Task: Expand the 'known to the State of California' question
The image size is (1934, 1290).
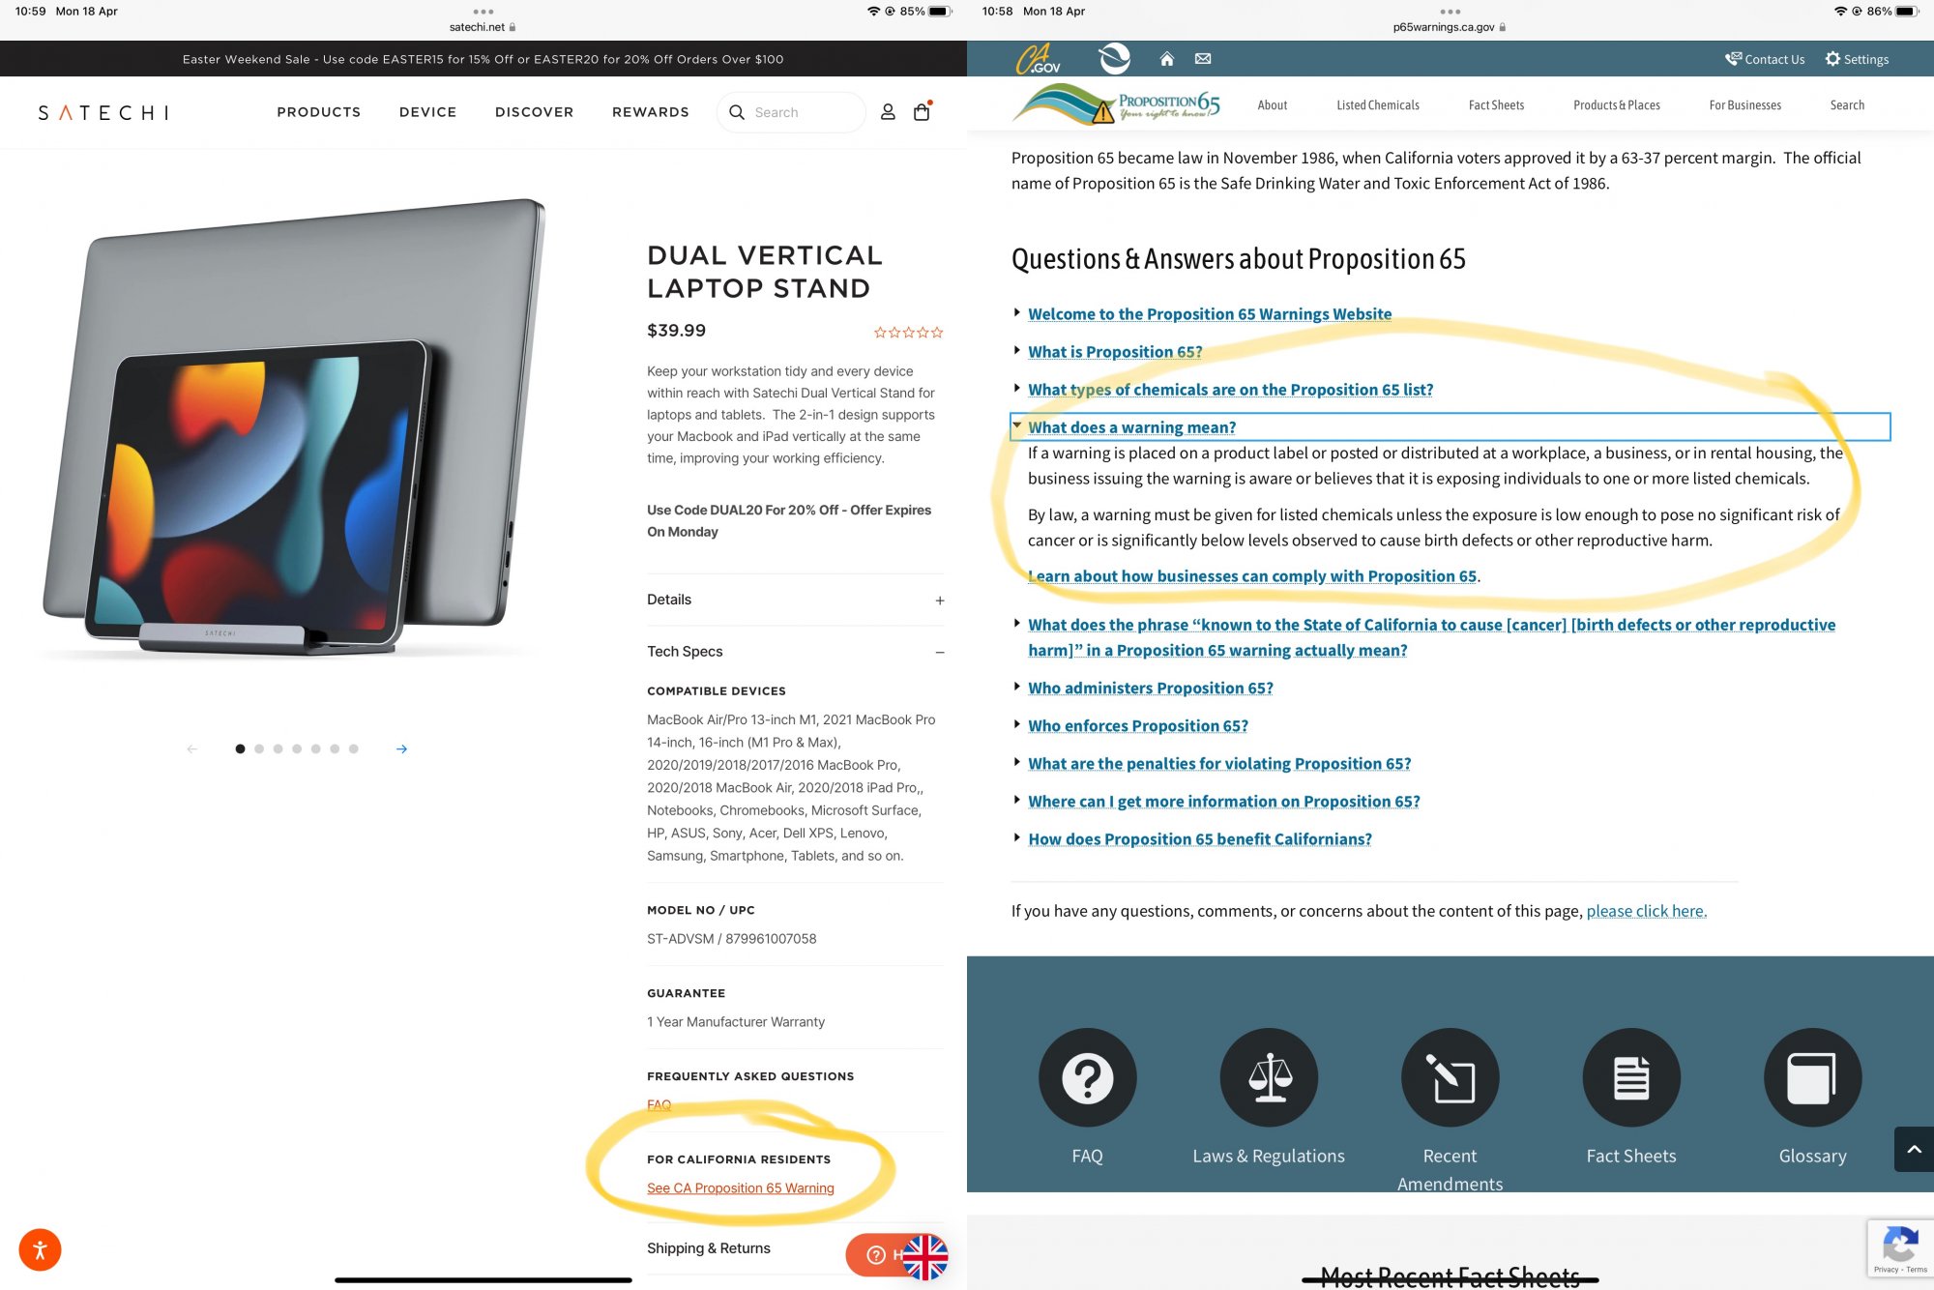Action: coord(1431,637)
